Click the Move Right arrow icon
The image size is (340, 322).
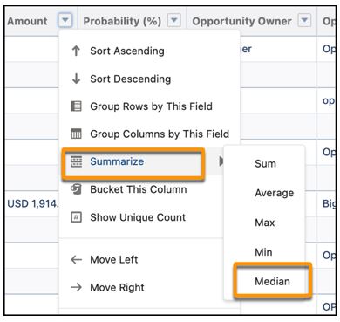[x=77, y=287]
